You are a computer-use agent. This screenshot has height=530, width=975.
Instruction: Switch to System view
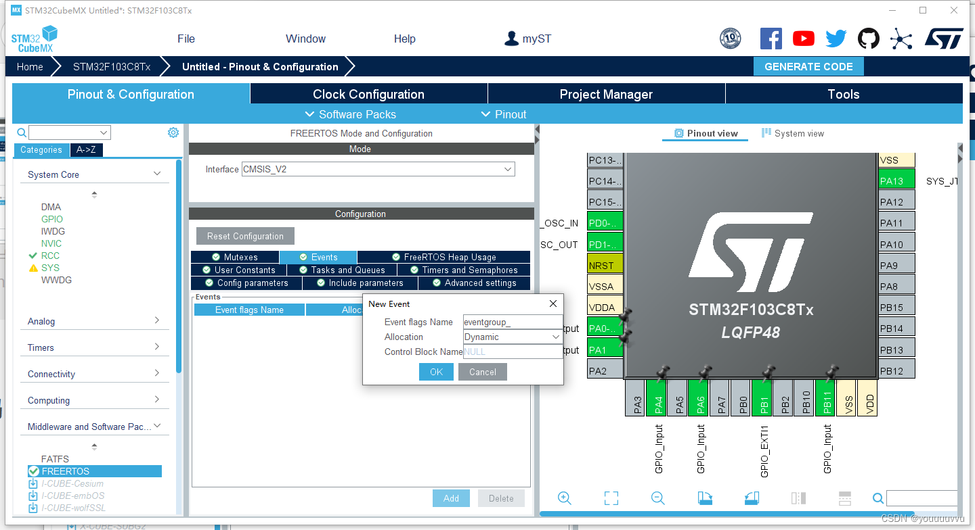(792, 133)
